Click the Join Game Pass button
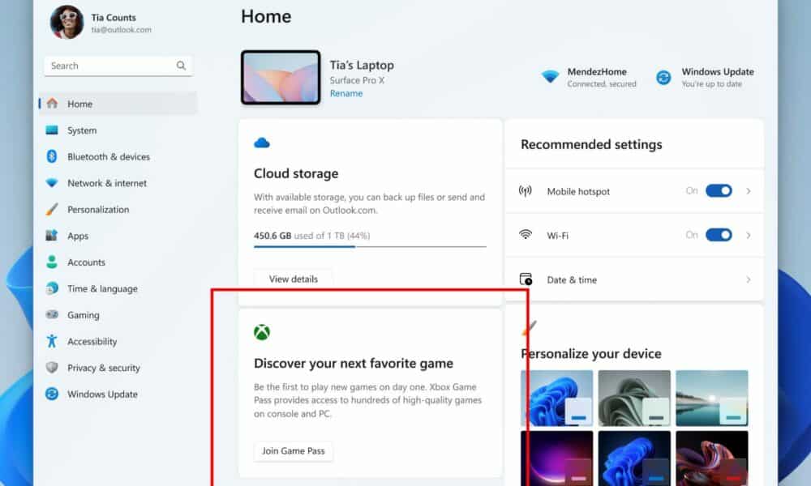 tap(294, 451)
